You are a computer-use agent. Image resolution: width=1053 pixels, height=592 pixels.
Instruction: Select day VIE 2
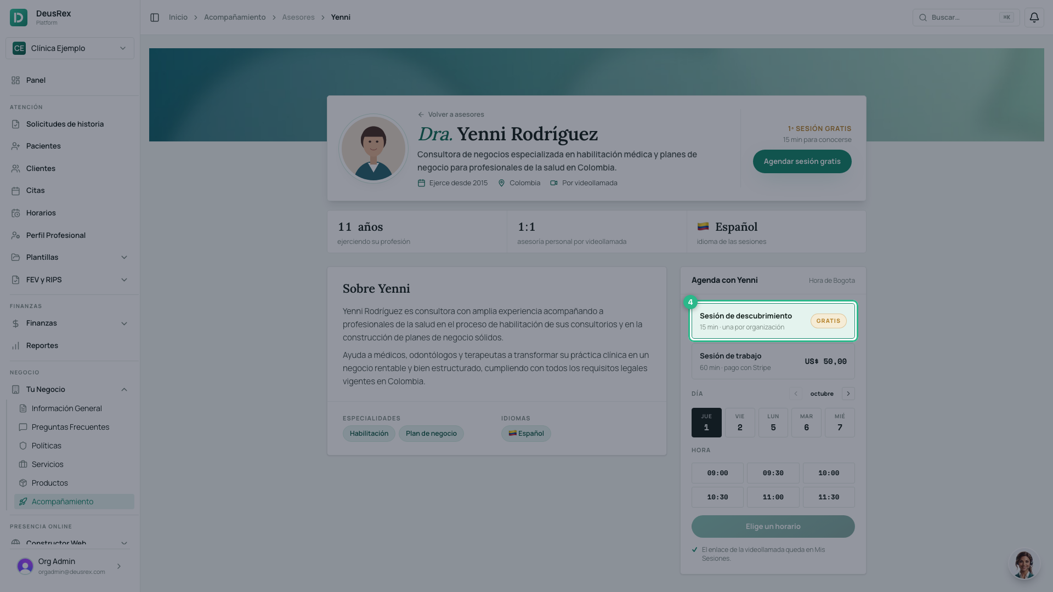click(740, 423)
